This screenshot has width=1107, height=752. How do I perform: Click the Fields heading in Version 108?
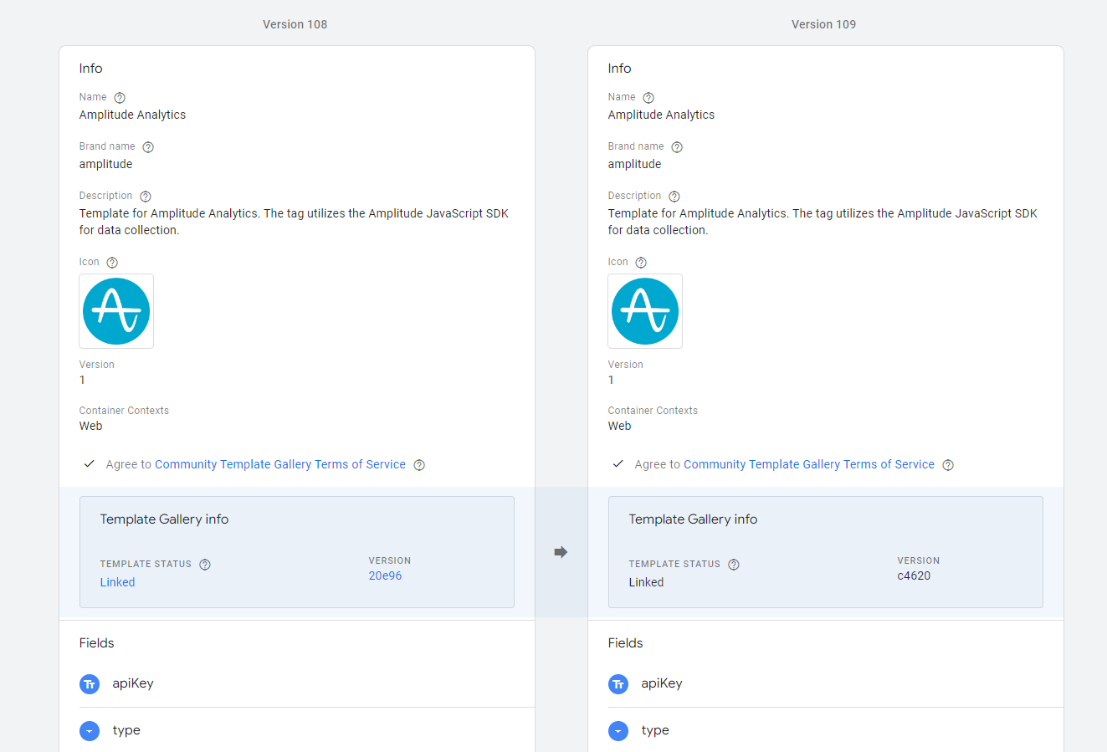point(96,643)
